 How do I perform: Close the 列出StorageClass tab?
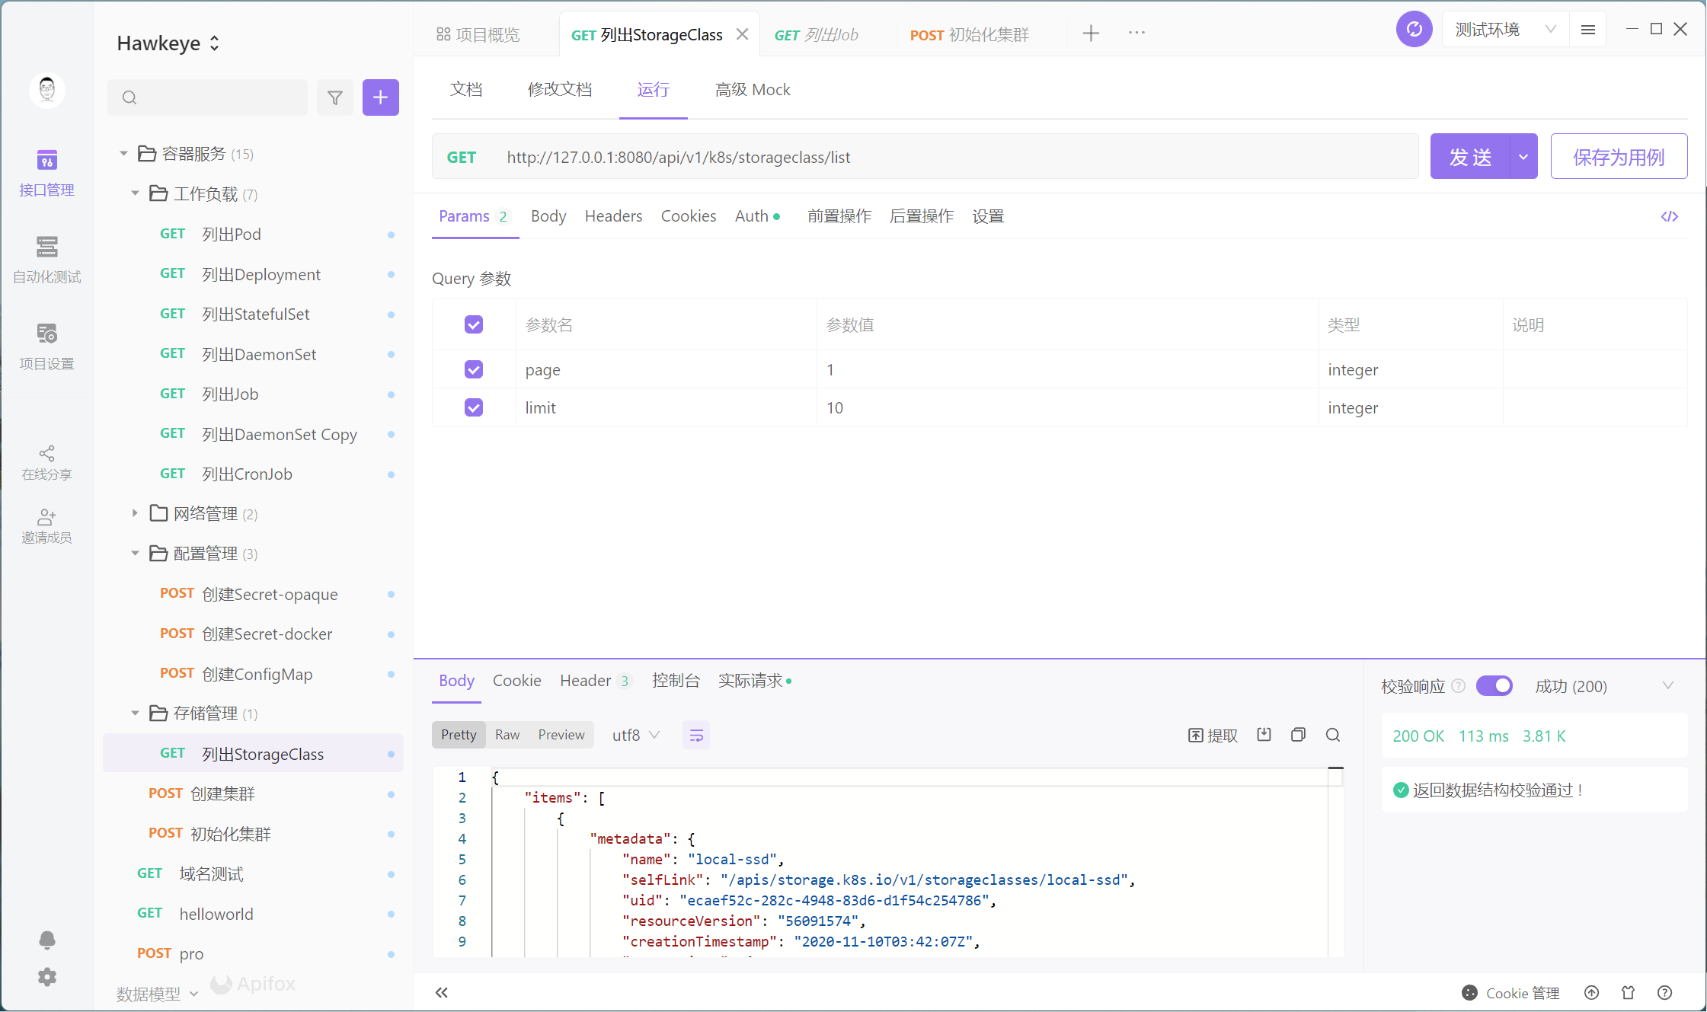click(743, 34)
